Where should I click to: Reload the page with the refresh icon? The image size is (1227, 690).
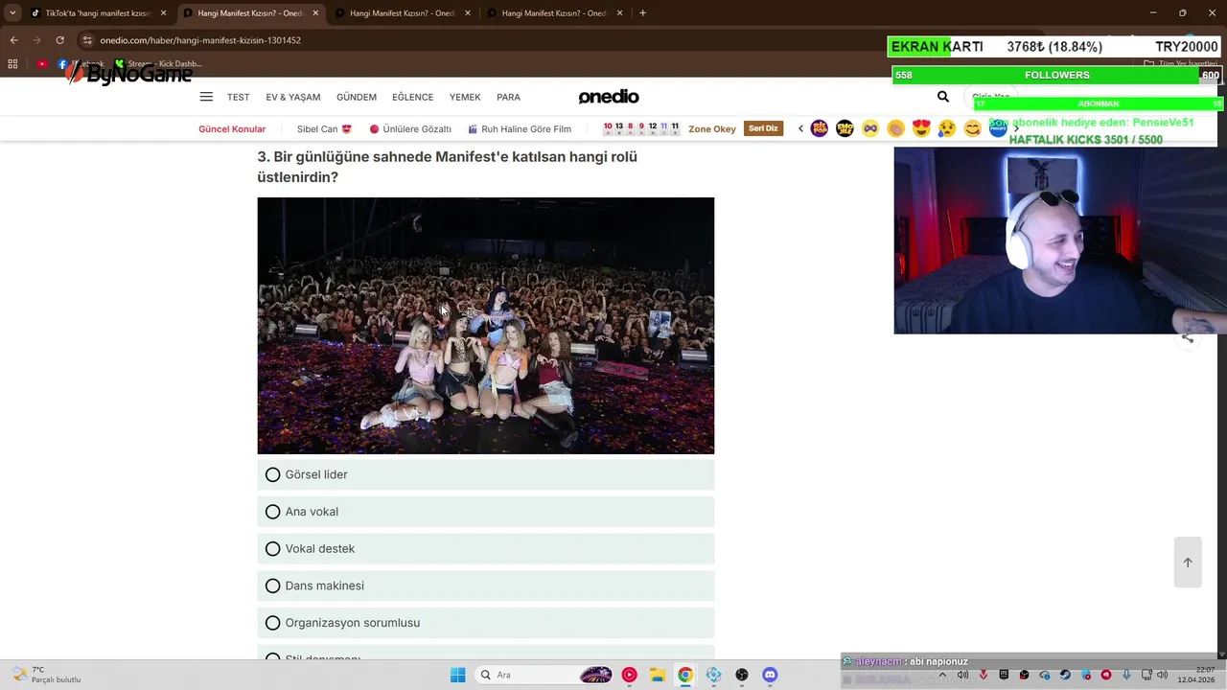tap(59, 40)
